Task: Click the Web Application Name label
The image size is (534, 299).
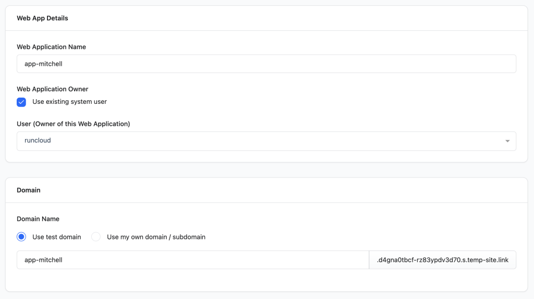Action: [51, 47]
